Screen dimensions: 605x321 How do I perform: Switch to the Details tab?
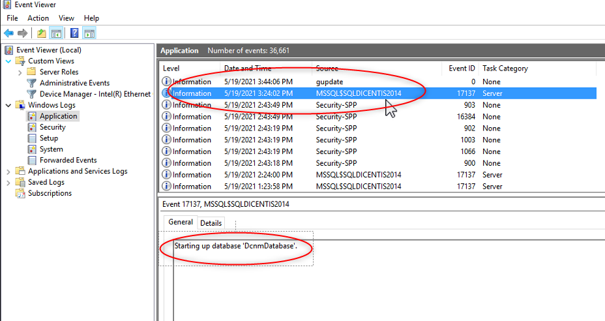coord(211,222)
